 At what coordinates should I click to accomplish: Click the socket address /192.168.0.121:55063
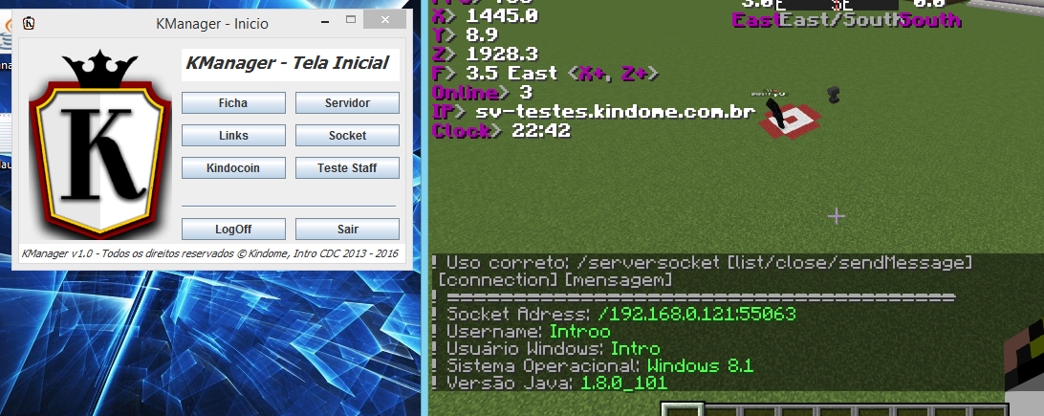pyautogui.click(x=696, y=315)
